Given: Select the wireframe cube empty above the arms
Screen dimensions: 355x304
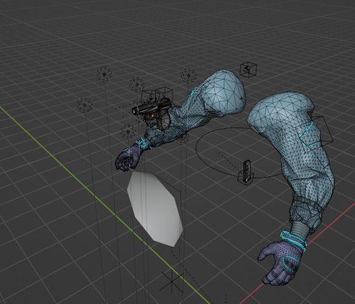Looking at the screenshot, I should click(248, 70).
